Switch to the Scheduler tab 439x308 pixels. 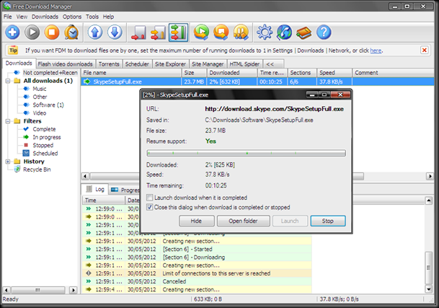tap(137, 64)
